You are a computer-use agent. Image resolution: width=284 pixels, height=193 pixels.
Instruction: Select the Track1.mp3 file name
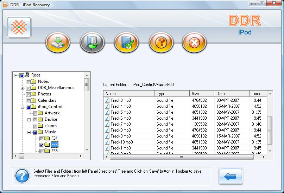point(121,148)
